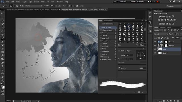Enable the Texture checkbox
Screen dimensions: 182x102
point(101,35)
